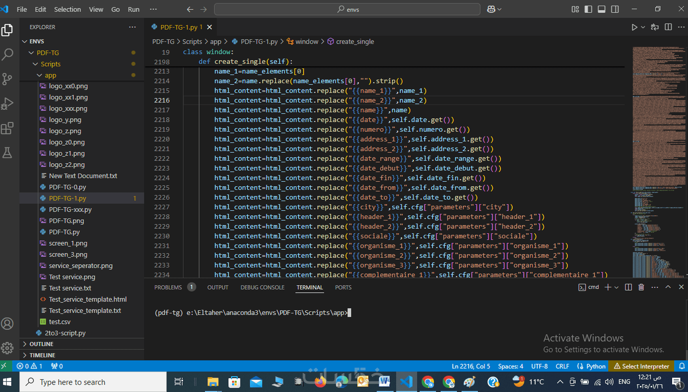Toggle the primary side bar layout button
This screenshot has width=688, height=392.
pos(588,9)
